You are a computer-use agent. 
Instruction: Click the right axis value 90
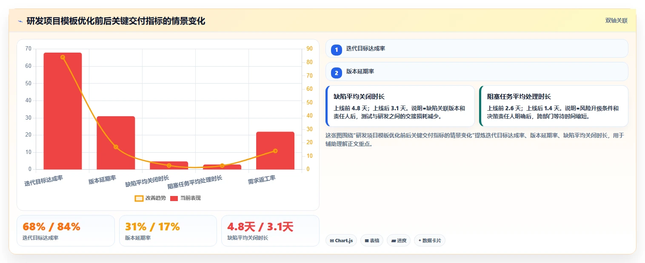click(309, 49)
